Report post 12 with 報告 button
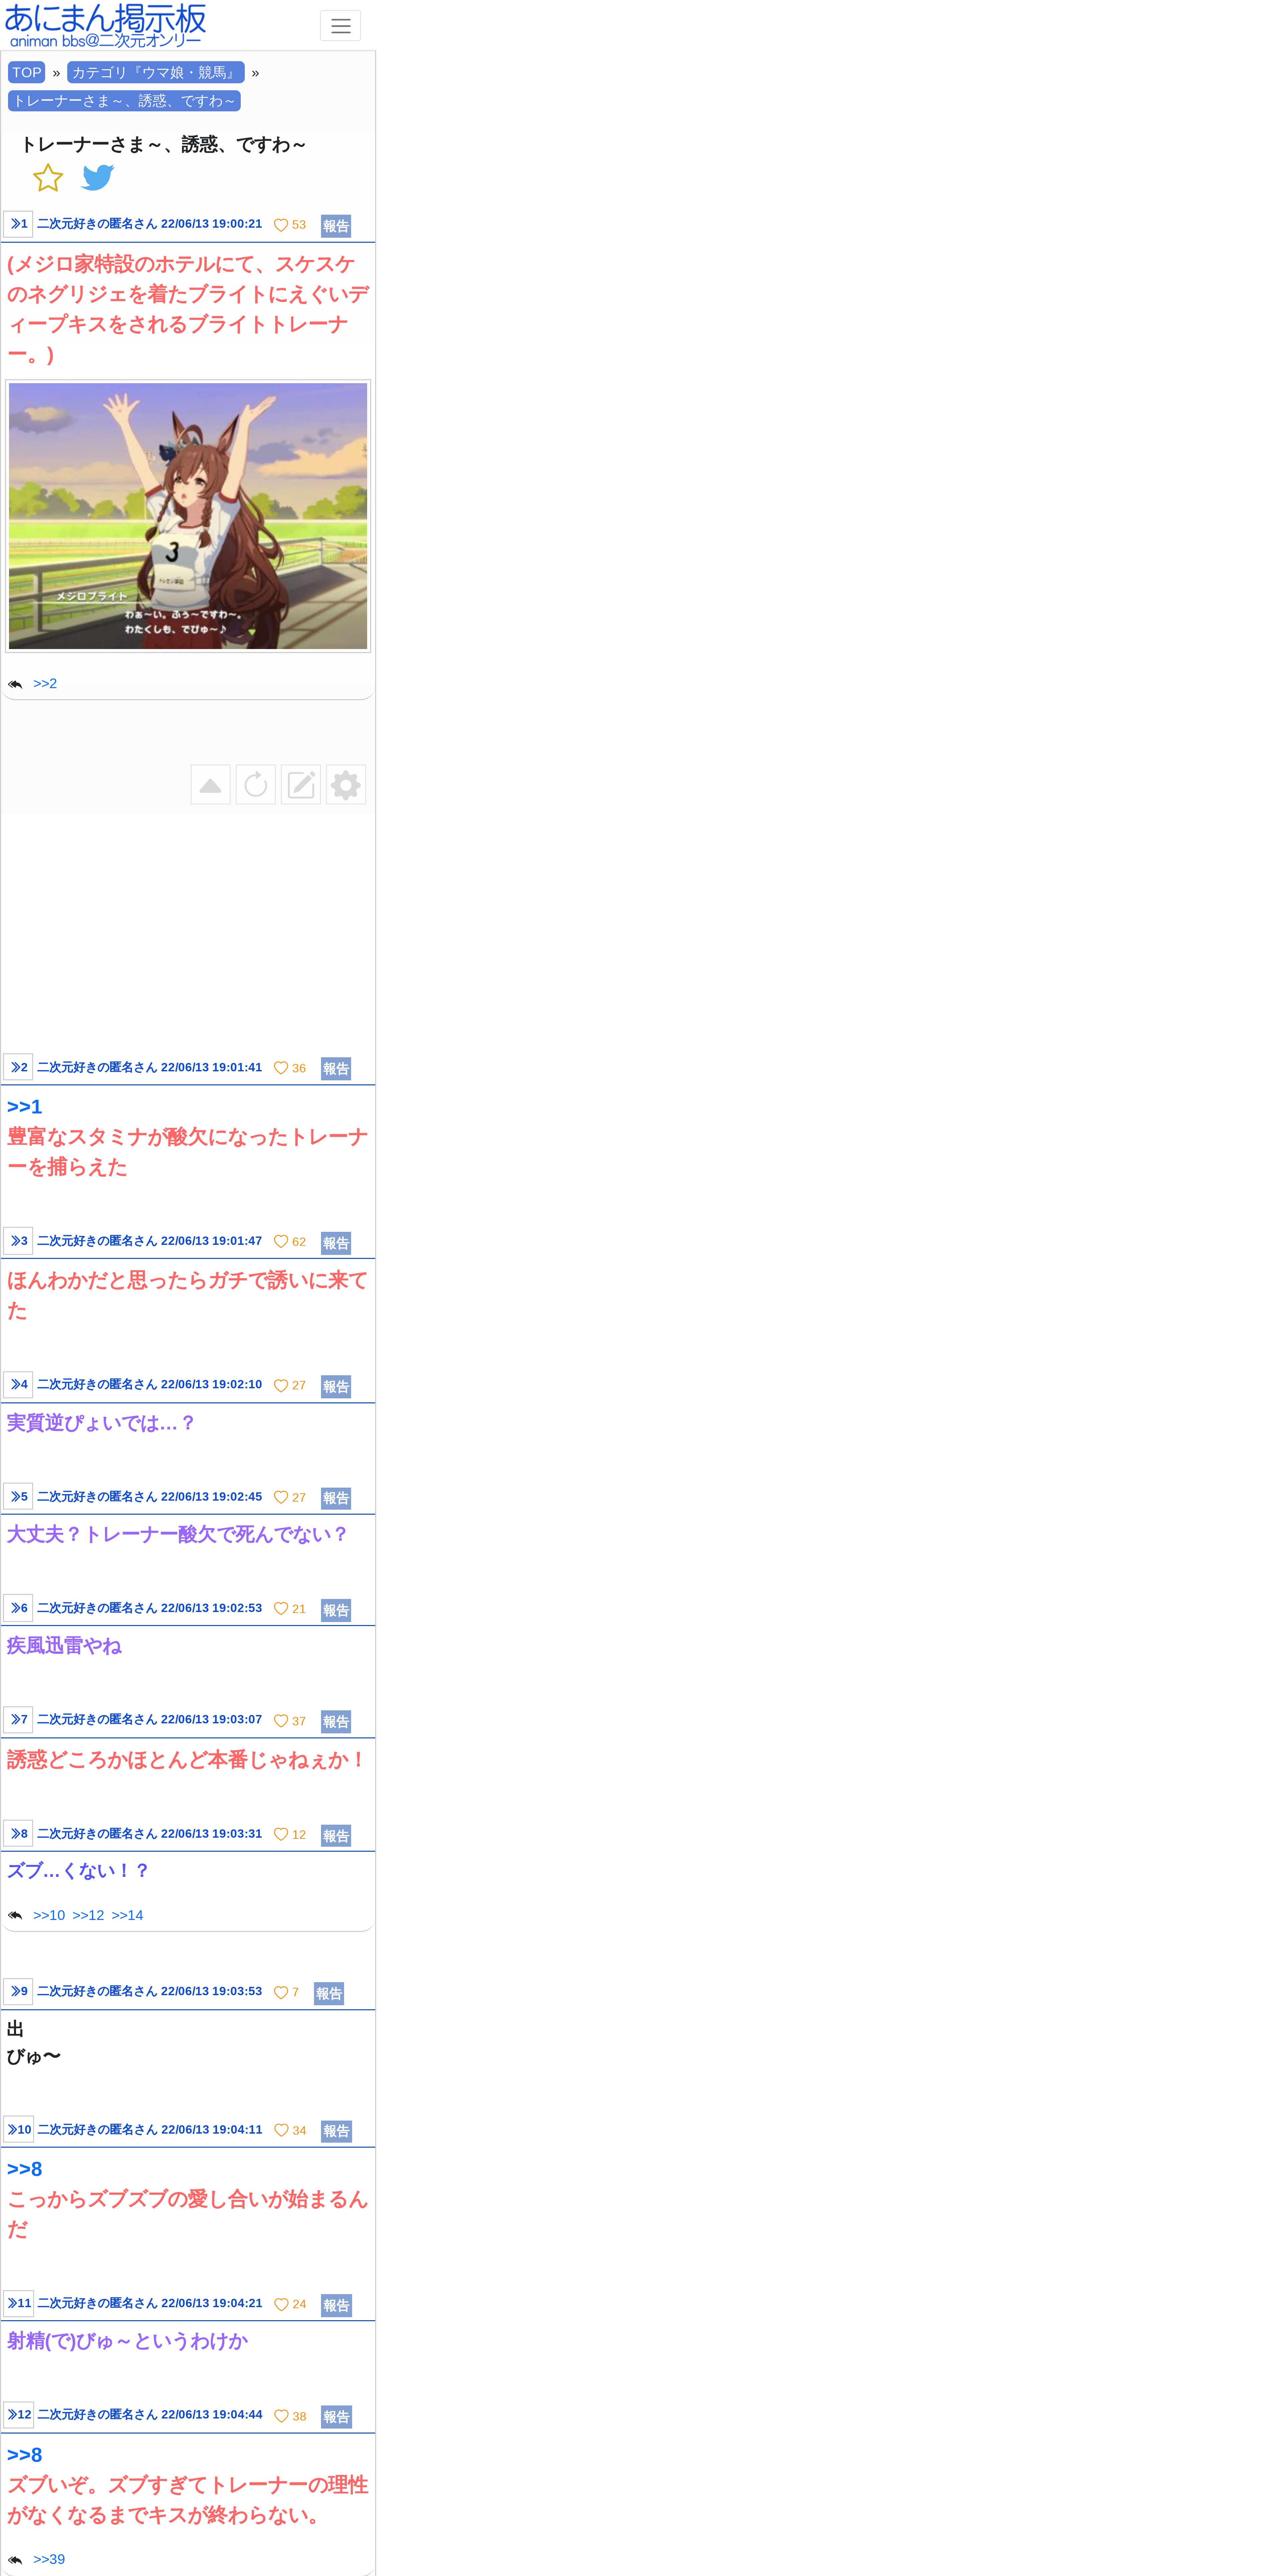The width and height of the screenshot is (1288, 2576). click(x=336, y=2417)
